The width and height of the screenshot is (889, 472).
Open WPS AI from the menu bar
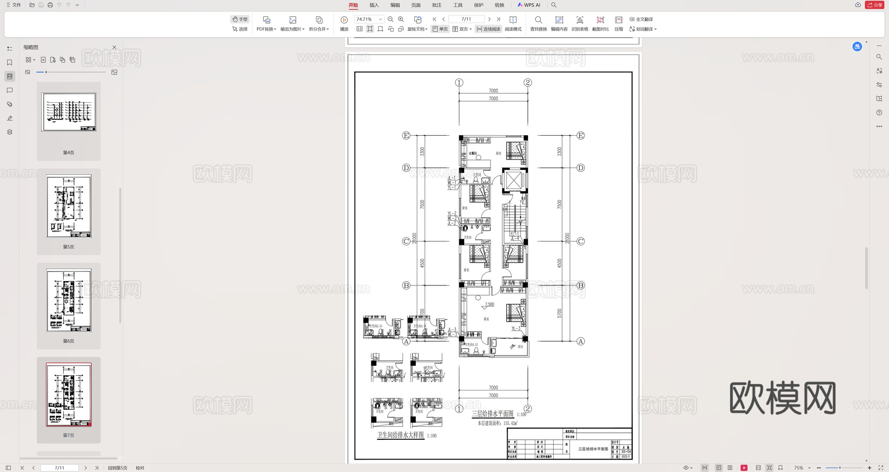[x=528, y=5]
